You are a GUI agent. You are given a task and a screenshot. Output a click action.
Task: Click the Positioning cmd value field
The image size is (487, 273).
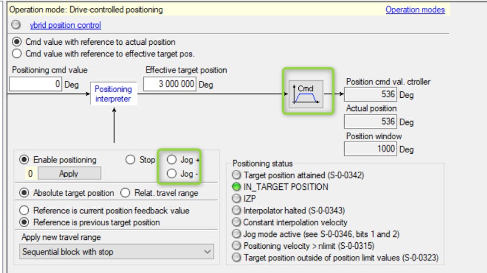[x=36, y=84]
